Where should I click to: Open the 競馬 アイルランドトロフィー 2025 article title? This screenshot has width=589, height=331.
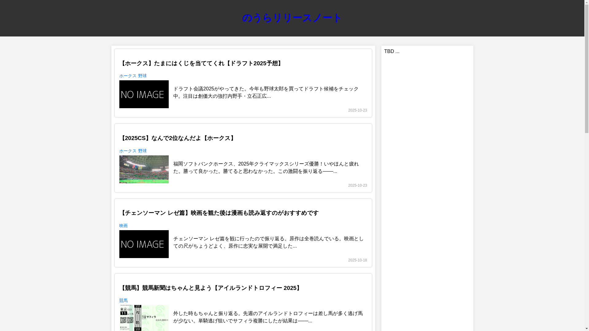point(210,288)
